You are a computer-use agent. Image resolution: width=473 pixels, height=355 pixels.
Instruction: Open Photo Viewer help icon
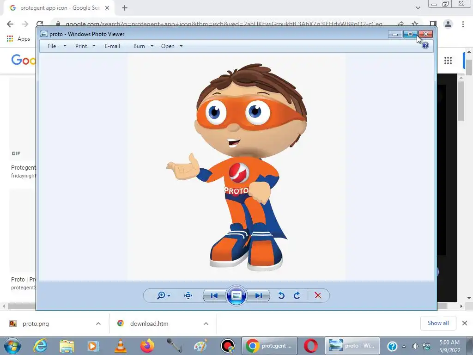click(425, 46)
